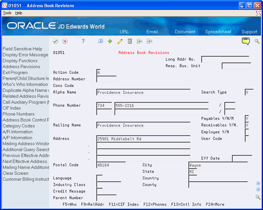
Task: Click the Action Code field
Action: 98,72
